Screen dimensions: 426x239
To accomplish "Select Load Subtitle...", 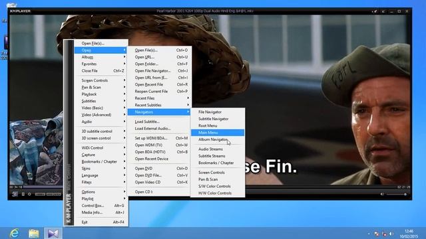I will [x=160, y=121].
